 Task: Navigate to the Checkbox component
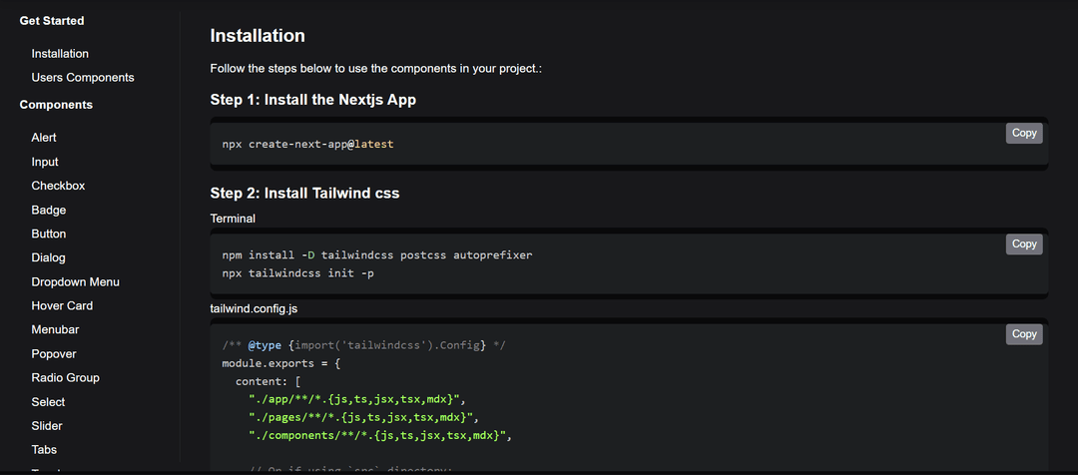[x=58, y=186]
